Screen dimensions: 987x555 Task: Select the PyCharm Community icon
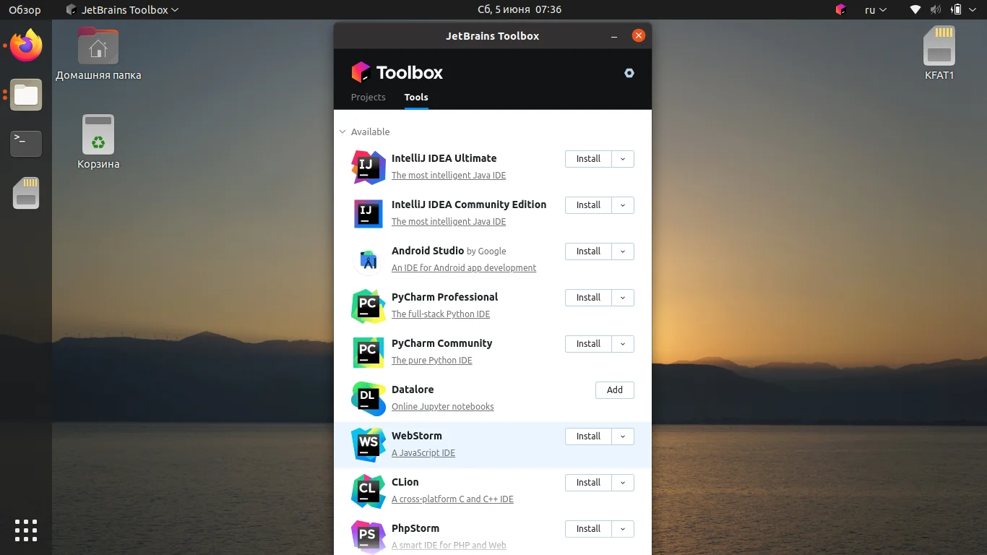[x=368, y=352]
